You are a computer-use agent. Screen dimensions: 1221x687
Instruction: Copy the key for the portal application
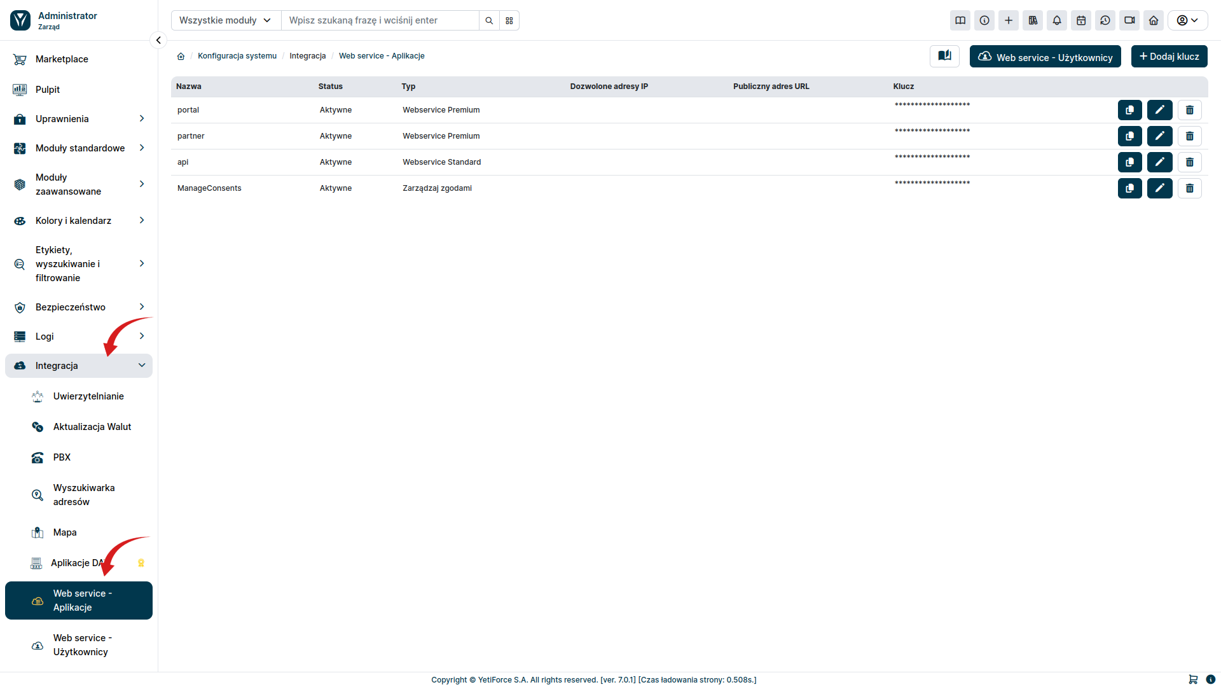(x=1130, y=109)
